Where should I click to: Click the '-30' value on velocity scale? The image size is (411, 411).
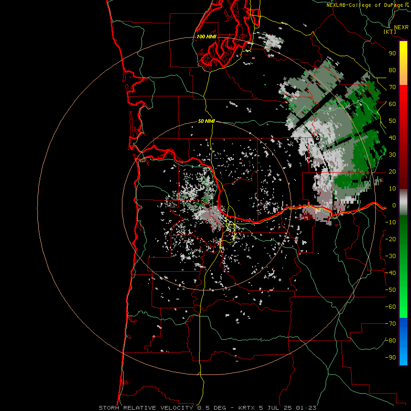click(390, 256)
